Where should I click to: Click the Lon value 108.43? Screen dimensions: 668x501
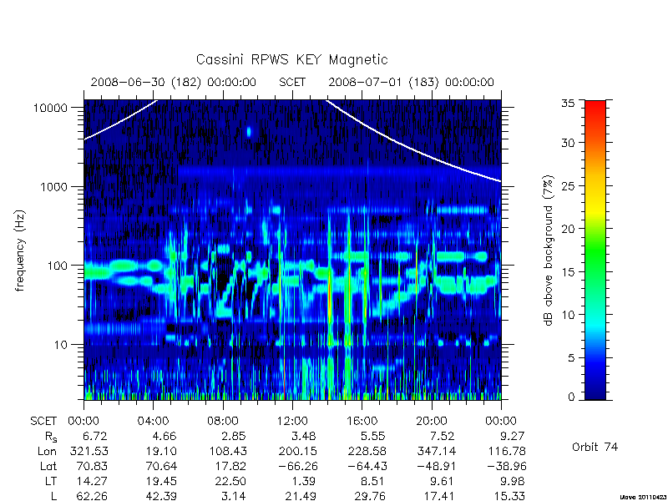tap(228, 451)
